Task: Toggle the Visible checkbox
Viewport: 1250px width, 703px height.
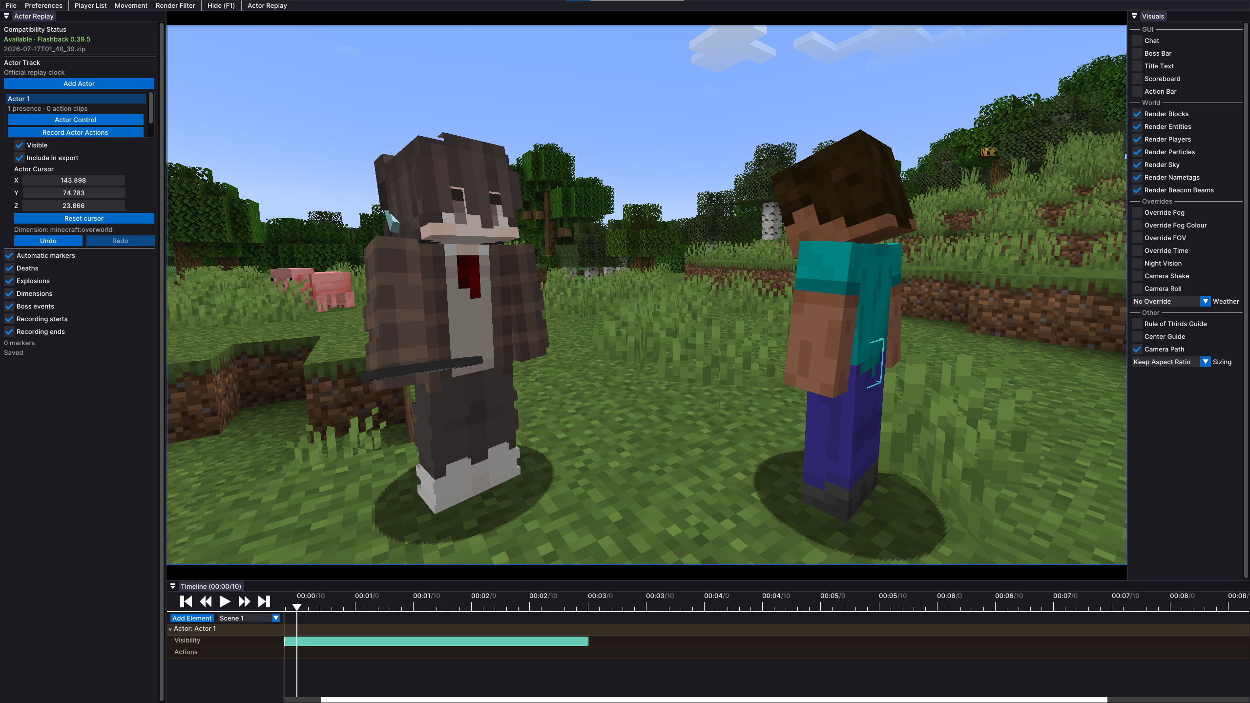Action: [20, 145]
